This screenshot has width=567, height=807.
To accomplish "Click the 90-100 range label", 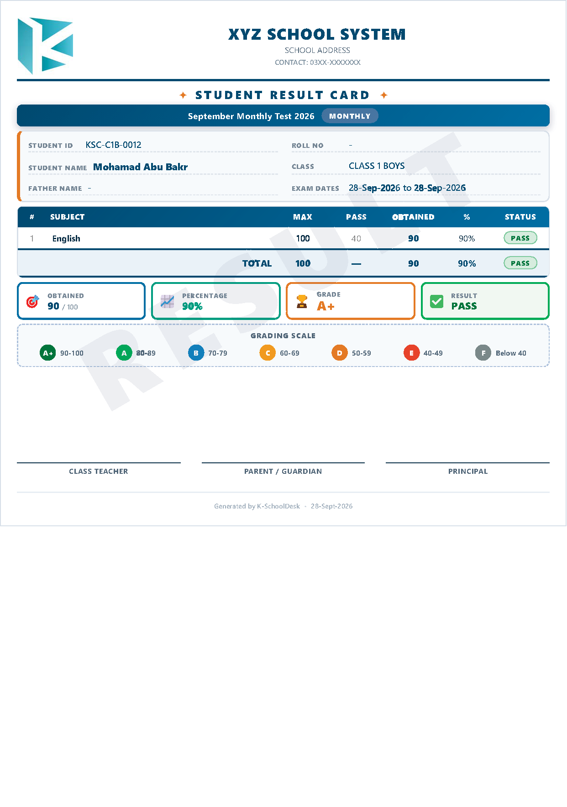I will coord(72,353).
